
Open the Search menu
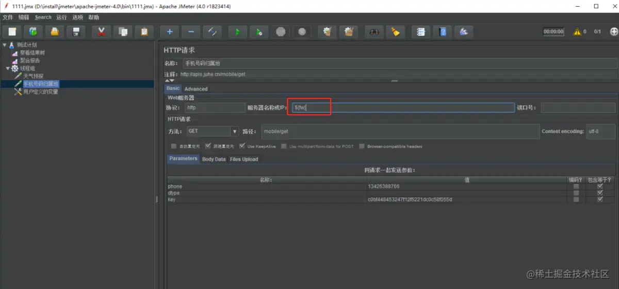(43, 17)
